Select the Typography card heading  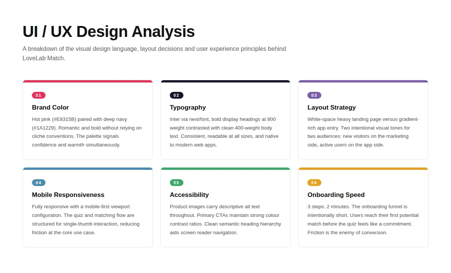[x=188, y=107]
